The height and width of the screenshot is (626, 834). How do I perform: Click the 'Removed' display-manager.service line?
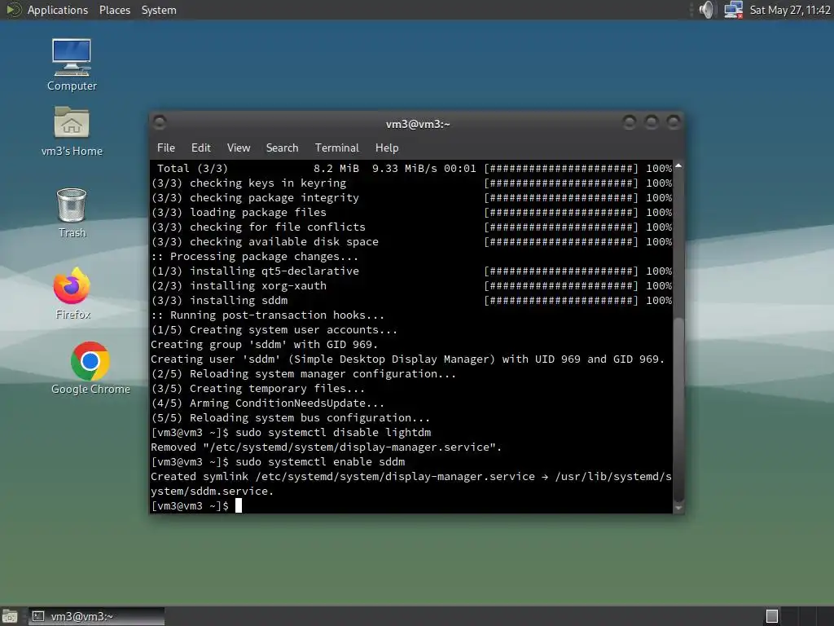click(326, 447)
